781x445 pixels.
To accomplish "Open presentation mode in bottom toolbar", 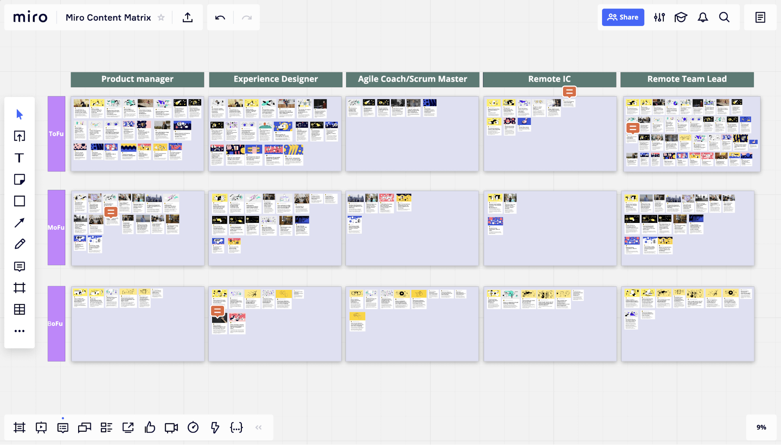I will [41, 427].
